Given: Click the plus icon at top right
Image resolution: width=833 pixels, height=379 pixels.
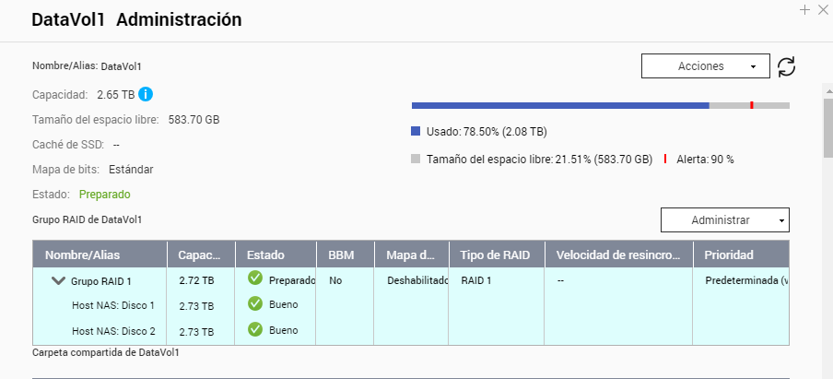Looking at the screenshot, I should tap(804, 10).
